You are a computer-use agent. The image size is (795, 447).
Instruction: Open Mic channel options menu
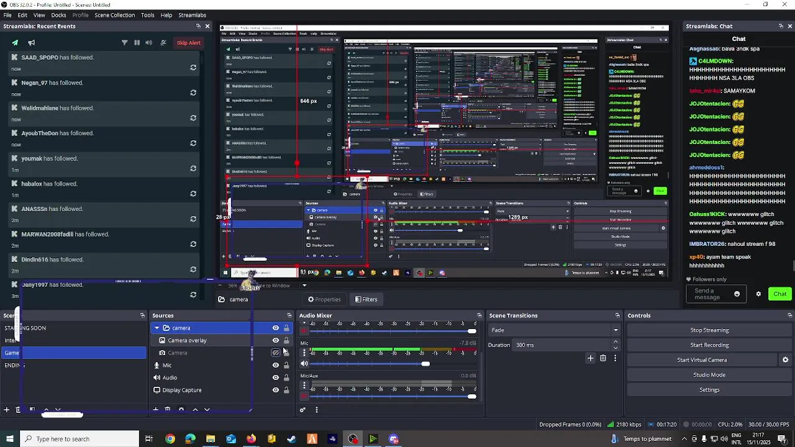pos(304,353)
